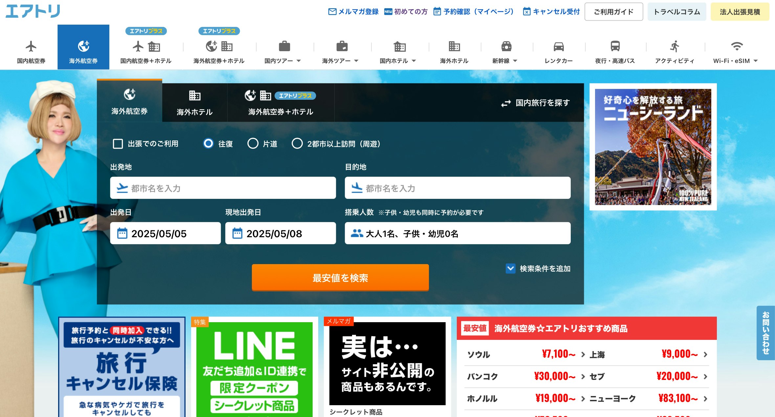Screen dimensions: 775x417
Task: Open the 旅行キャンセル保険 banner
Action: [122, 367]
